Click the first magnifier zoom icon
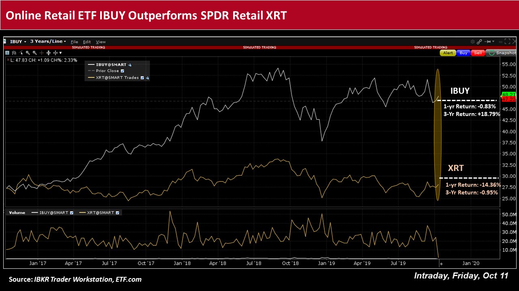 coord(28,53)
